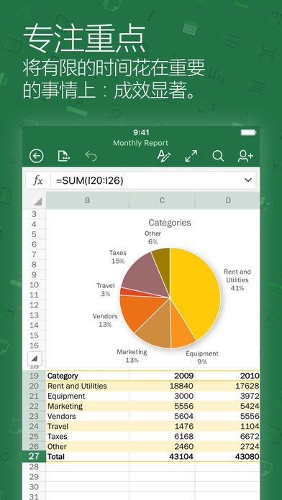Select row 30 header

[35, 486]
